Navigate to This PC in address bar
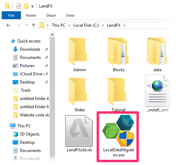Viewport: 190px width, 165px height. tap(59, 25)
